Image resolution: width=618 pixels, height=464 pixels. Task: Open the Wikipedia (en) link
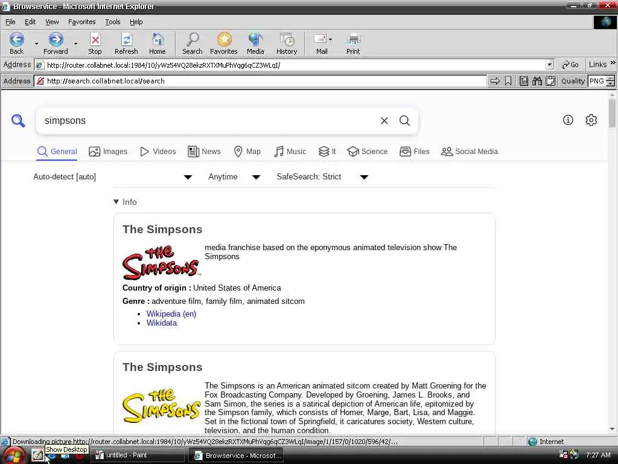171,314
